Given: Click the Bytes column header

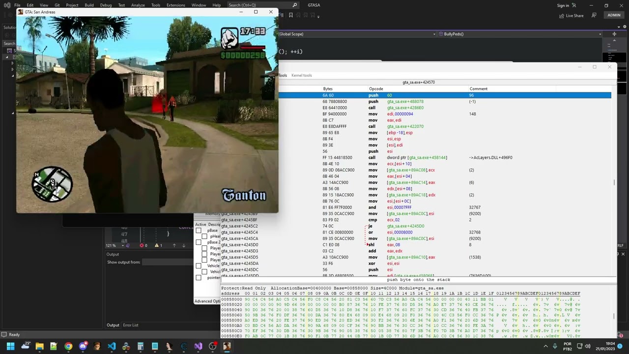Looking at the screenshot, I should point(328,88).
